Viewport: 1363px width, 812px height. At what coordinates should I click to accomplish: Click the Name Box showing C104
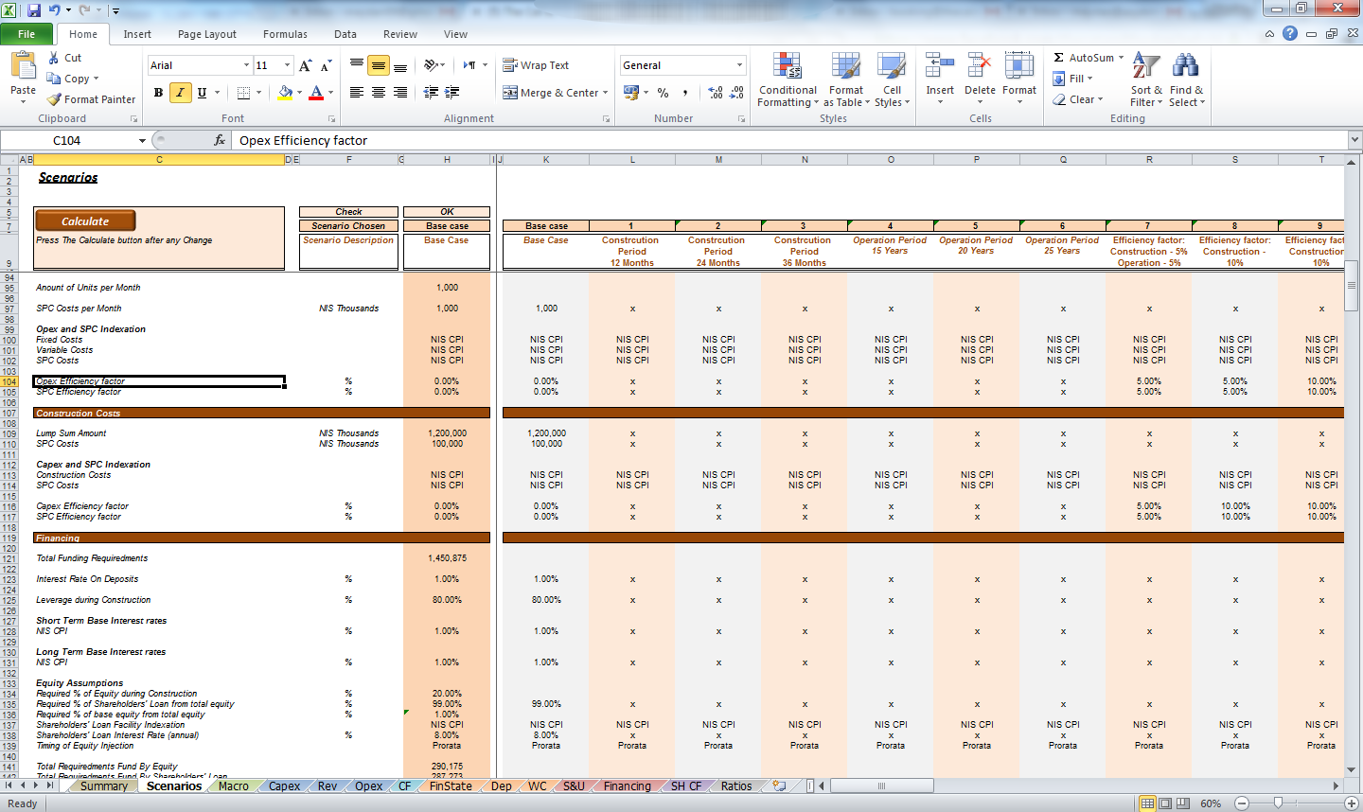pos(66,140)
